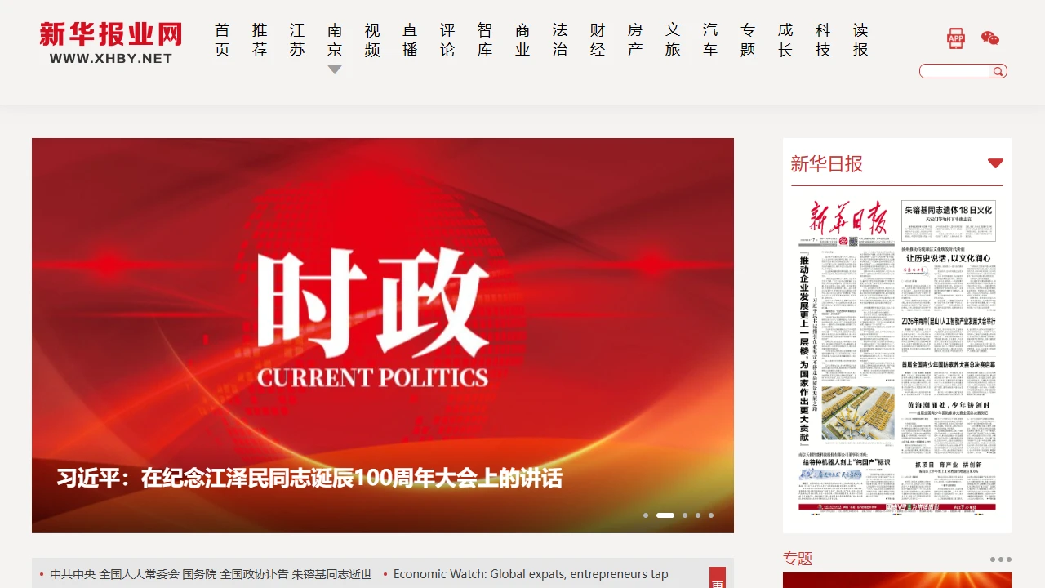1045x588 pixels.
Task: Click the 新华报业网 site logo
Action: tap(111, 43)
